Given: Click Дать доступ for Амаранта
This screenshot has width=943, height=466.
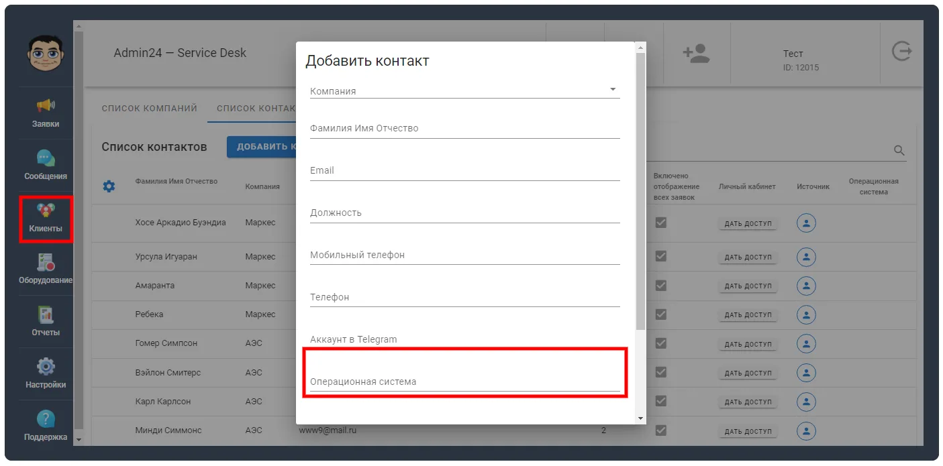Looking at the screenshot, I should point(748,286).
